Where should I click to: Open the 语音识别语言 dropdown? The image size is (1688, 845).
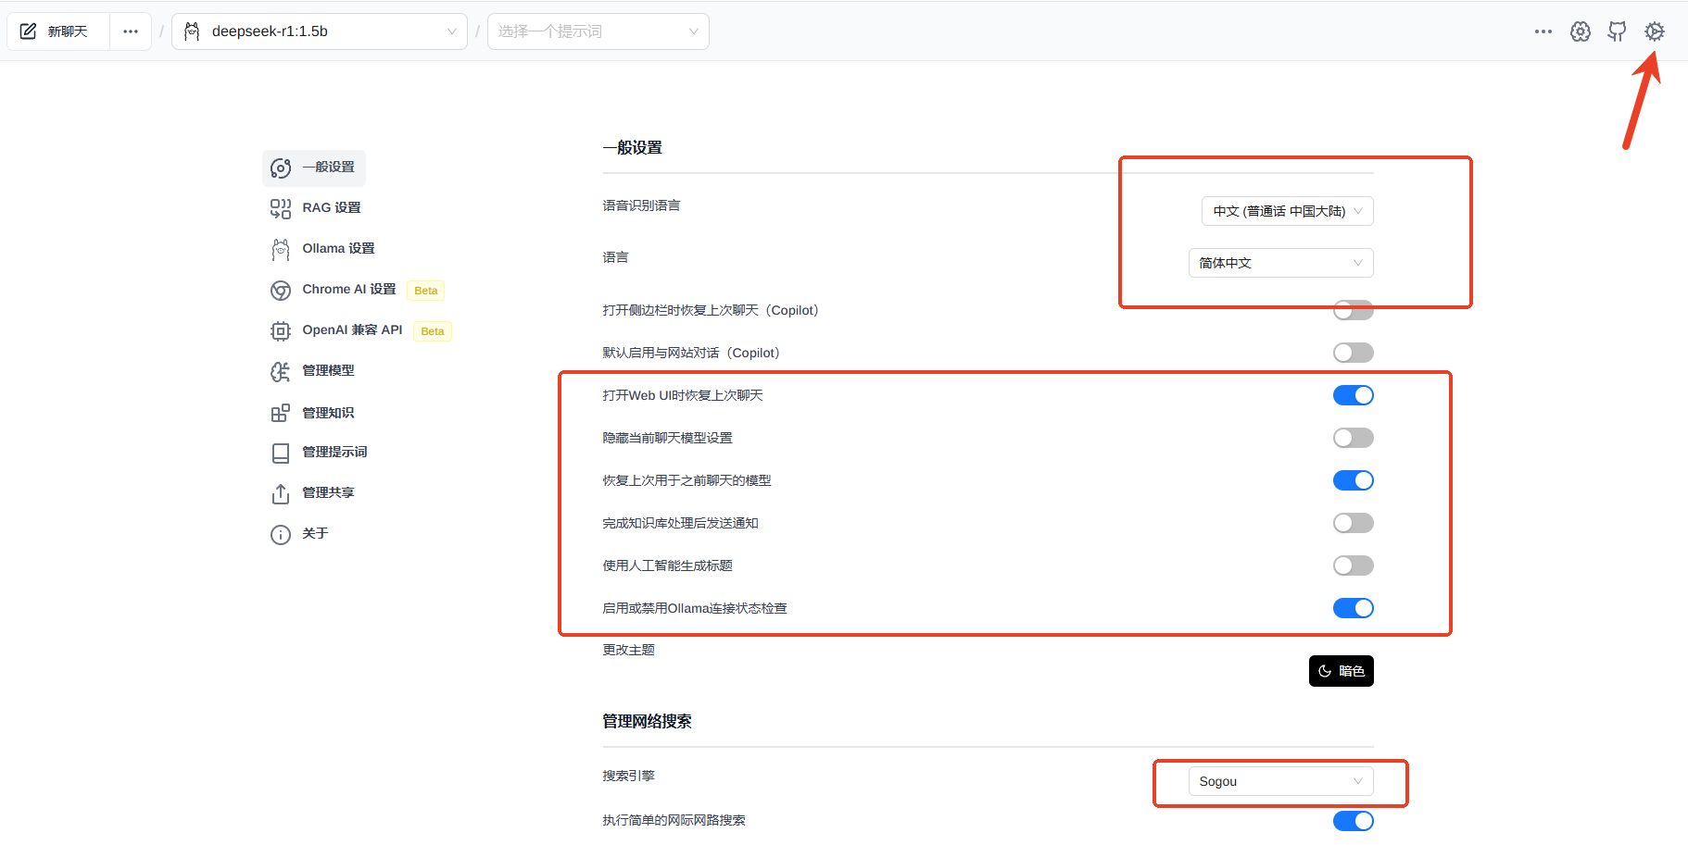1287,211
